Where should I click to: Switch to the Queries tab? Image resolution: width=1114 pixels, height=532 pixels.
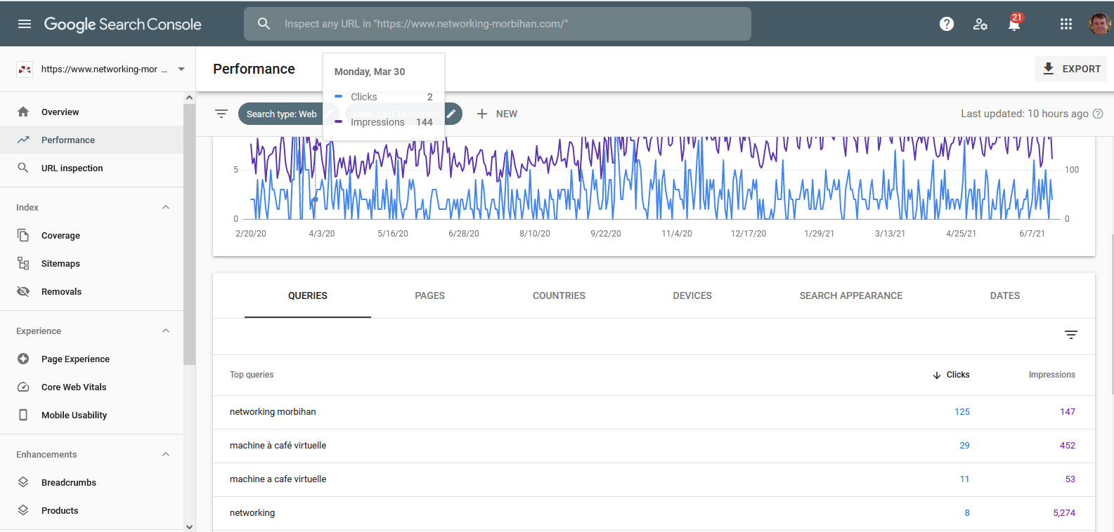point(308,295)
